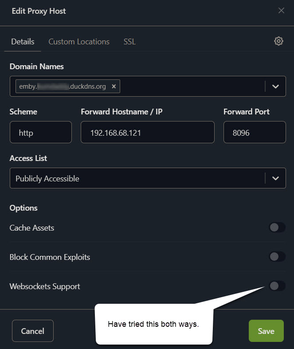The image size is (294, 349).
Task: Enable Websockets Support switch
Action: (x=277, y=286)
